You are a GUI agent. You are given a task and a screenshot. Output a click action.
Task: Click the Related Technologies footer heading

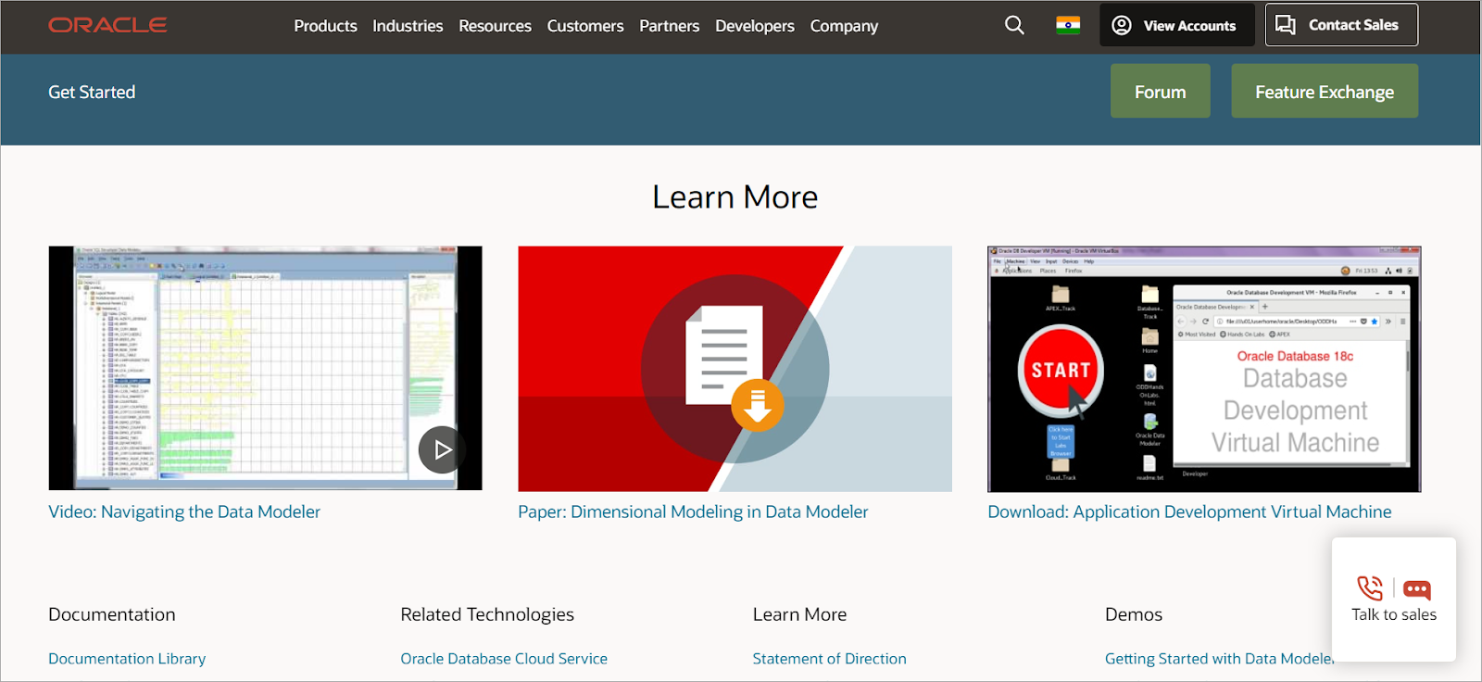pos(487,614)
